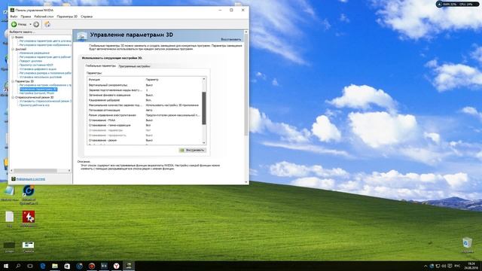This screenshot has width=482, height=271.
Task: Launch Microsoft Edge from the taskbar
Action: pyautogui.click(x=43, y=266)
